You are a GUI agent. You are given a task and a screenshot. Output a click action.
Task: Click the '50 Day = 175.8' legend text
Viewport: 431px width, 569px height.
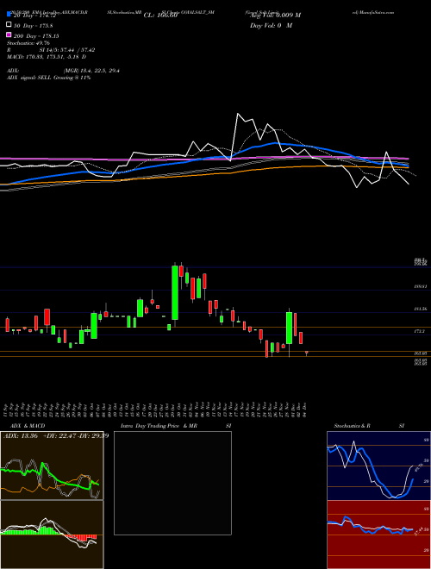point(33,26)
